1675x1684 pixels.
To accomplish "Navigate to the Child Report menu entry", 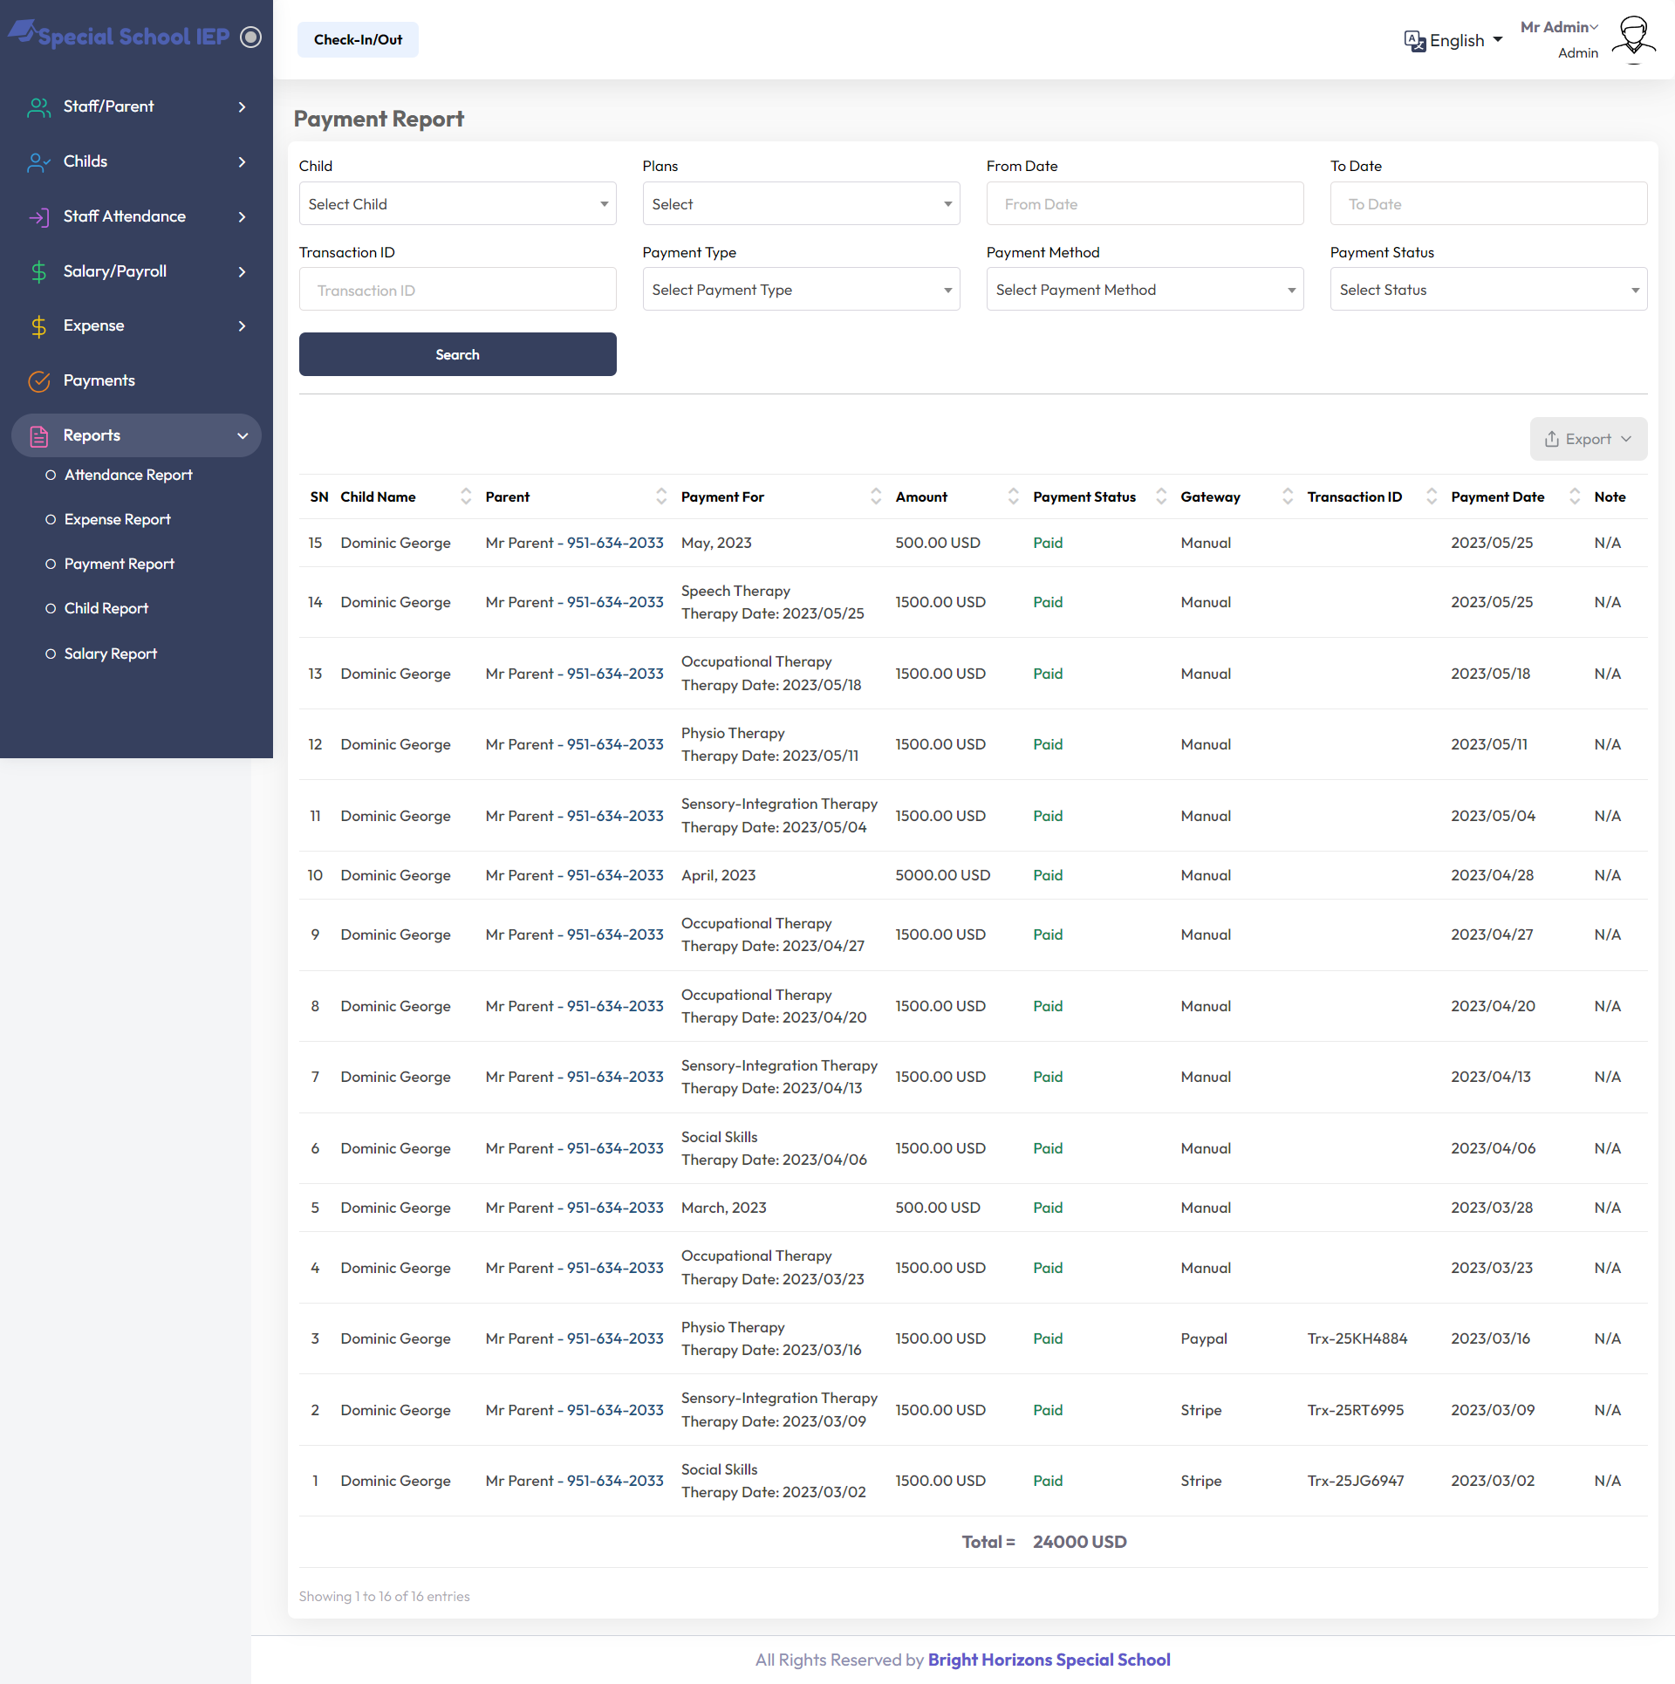I will [106, 607].
